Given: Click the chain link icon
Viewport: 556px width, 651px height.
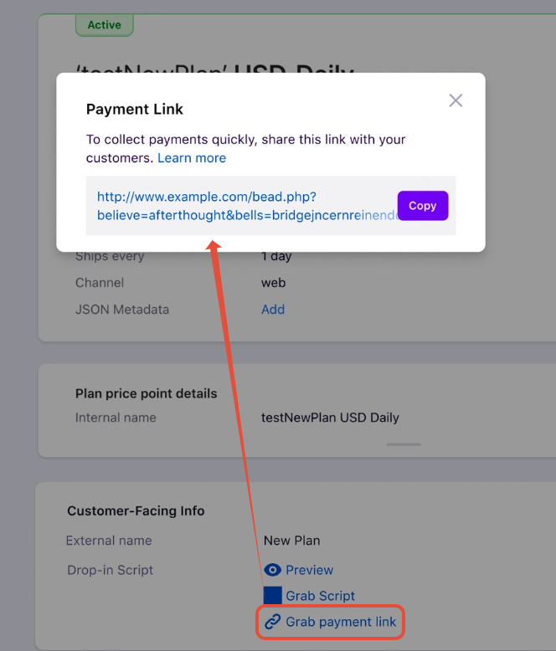Looking at the screenshot, I should (273, 622).
